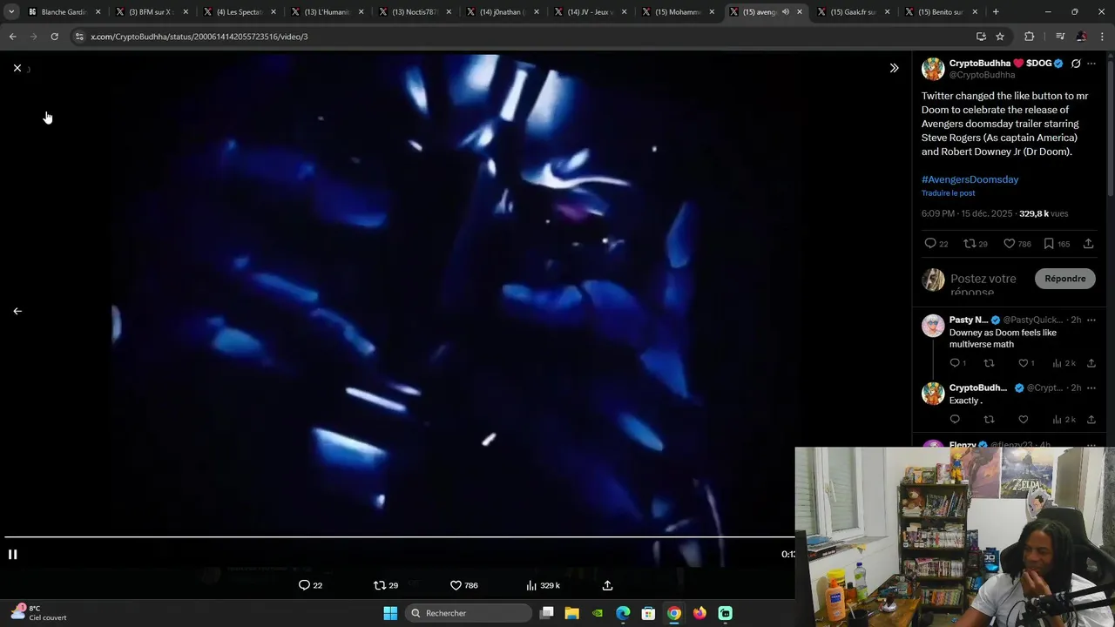Like the 'Exactly .' comment
This screenshot has height=627, width=1115.
[x=1024, y=420]
